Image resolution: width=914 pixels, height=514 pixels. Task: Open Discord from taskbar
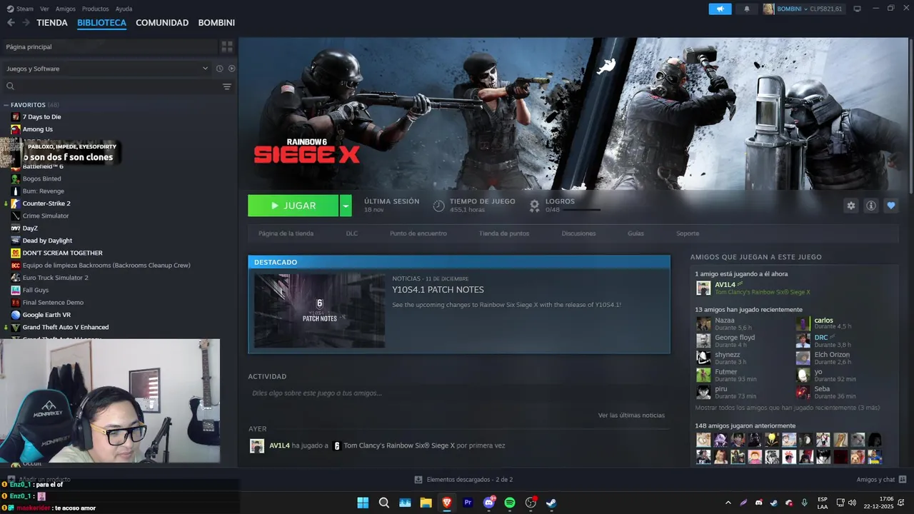point(489,503)
